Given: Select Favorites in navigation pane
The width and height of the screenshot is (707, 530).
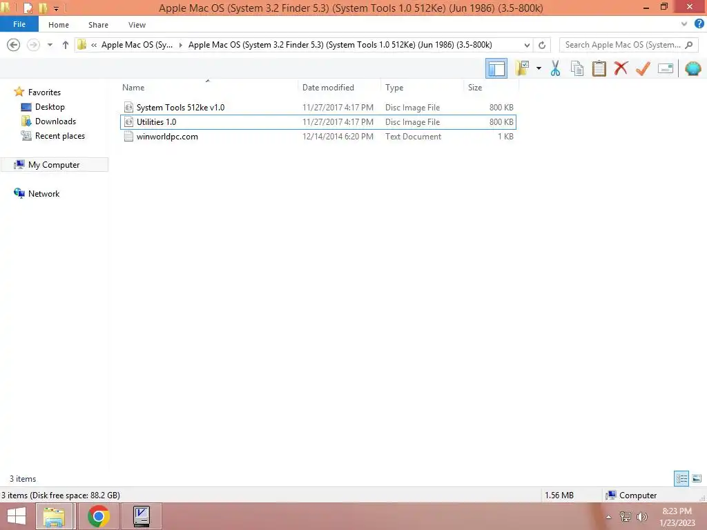Looking at the screenshot, I should tap(44, 92).
